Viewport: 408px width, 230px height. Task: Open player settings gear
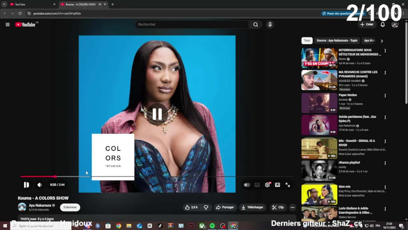[x=267, y=185]
